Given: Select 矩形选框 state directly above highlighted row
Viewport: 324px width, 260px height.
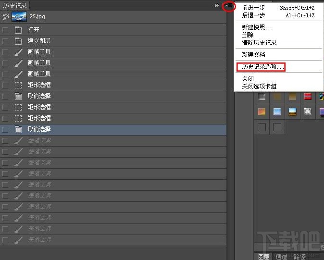Looking at the screenshot, I should coord(113,119).
